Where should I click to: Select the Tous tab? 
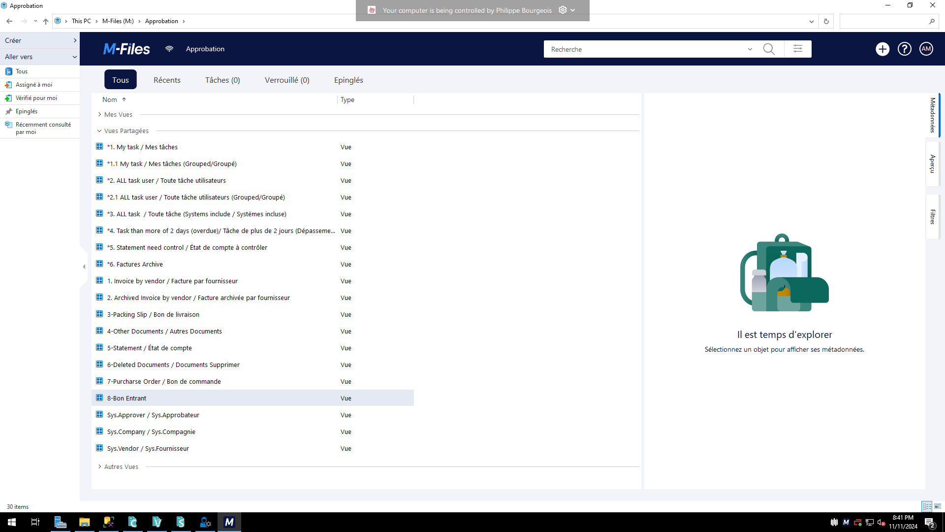[x=121, y=80]
